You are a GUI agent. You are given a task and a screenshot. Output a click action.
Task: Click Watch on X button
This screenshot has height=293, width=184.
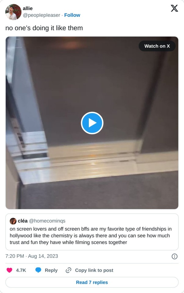pyautogui.click(x=157, y=46)
